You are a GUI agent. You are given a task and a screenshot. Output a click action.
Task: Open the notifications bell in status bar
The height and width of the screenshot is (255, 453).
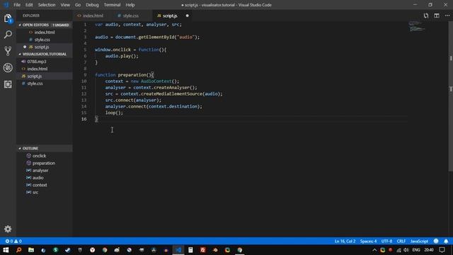446,241
